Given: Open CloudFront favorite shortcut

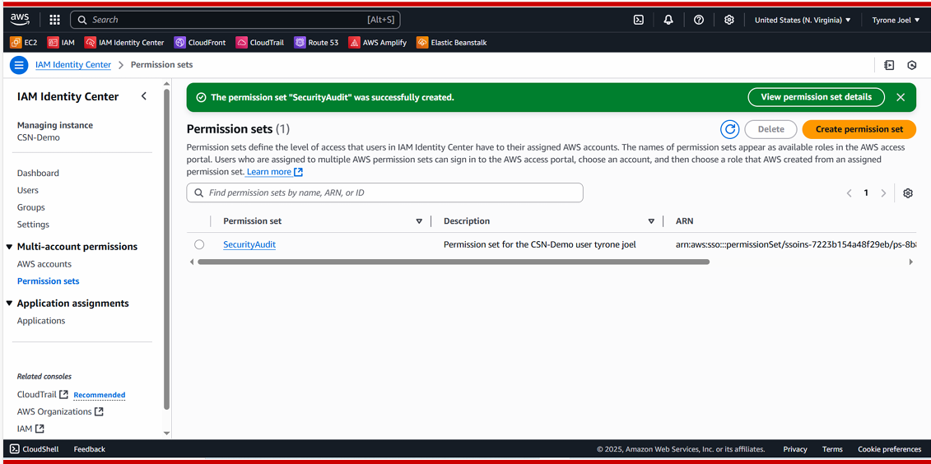Looking at the screenshot, I should click(200, 43).
